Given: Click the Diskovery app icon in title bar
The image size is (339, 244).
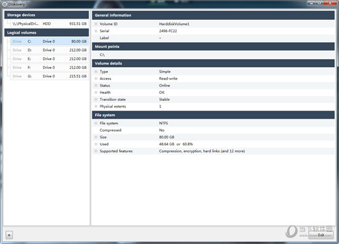Looking at the screenshot, I should click(4, 4).
